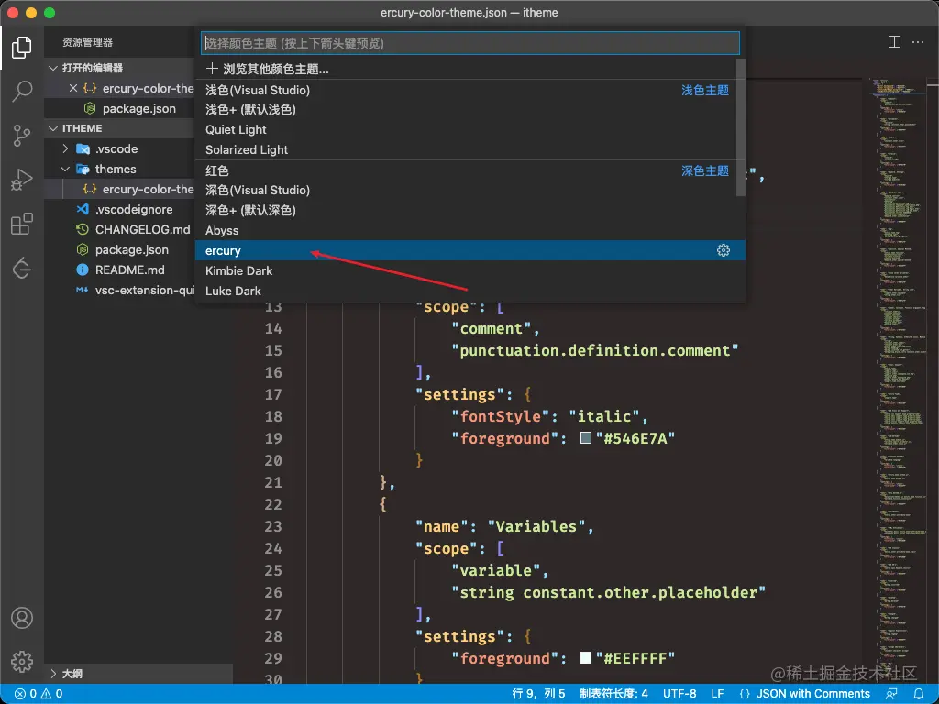Click "punctuation.definition.comment" string in editor

594,351
